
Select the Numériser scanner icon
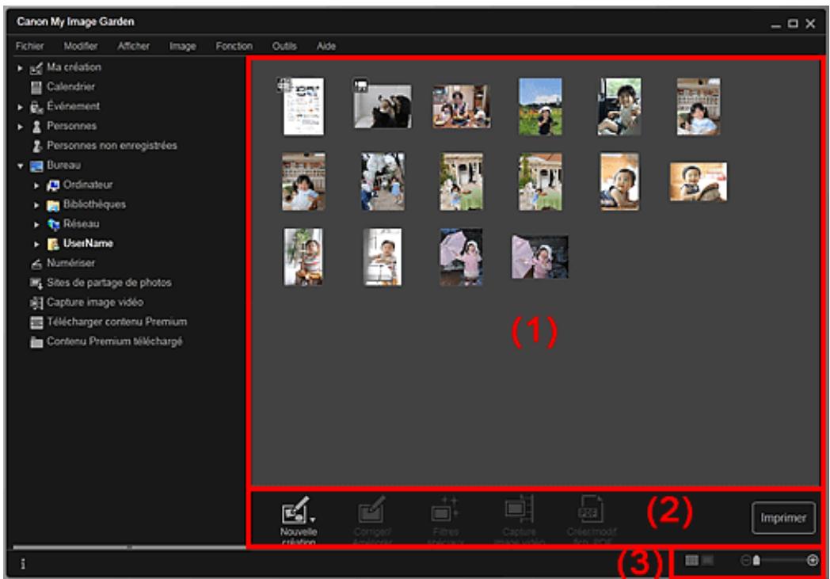35,263
